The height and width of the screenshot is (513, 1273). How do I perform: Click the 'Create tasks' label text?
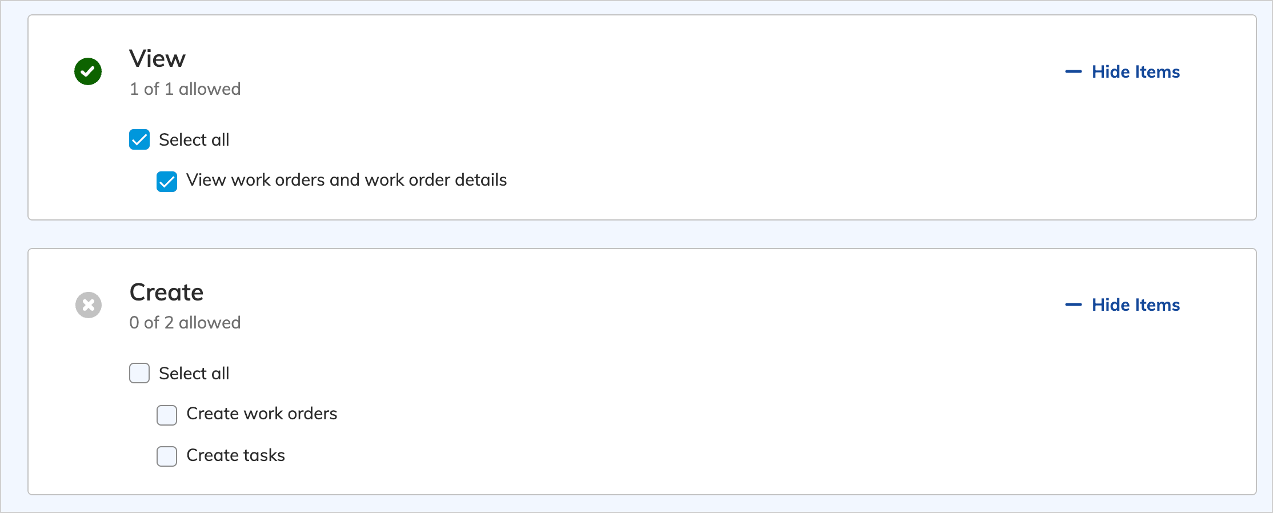click(235, 455)
